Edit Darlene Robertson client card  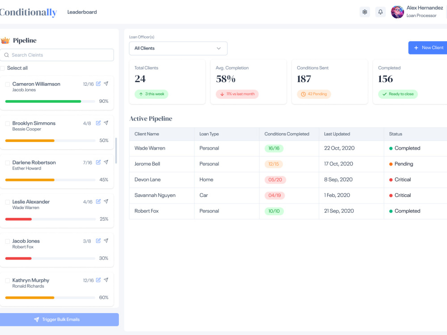pos(98,163)
